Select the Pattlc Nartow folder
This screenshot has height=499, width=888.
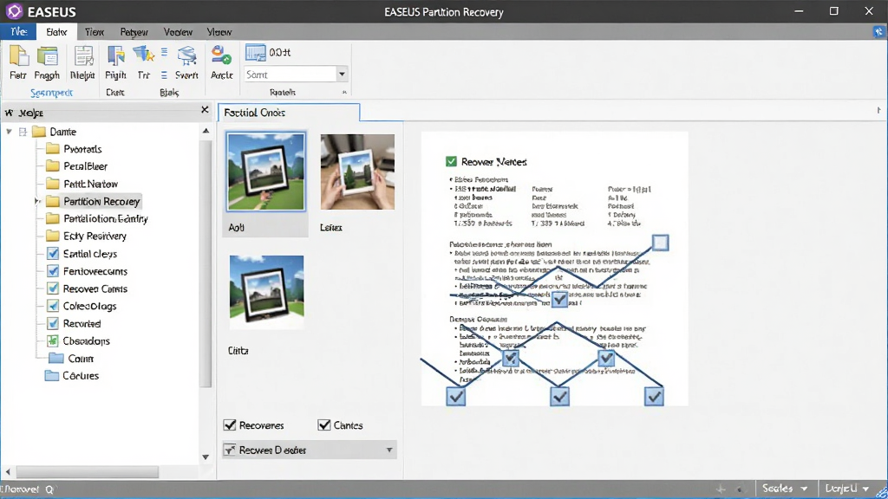click(82, 184)
